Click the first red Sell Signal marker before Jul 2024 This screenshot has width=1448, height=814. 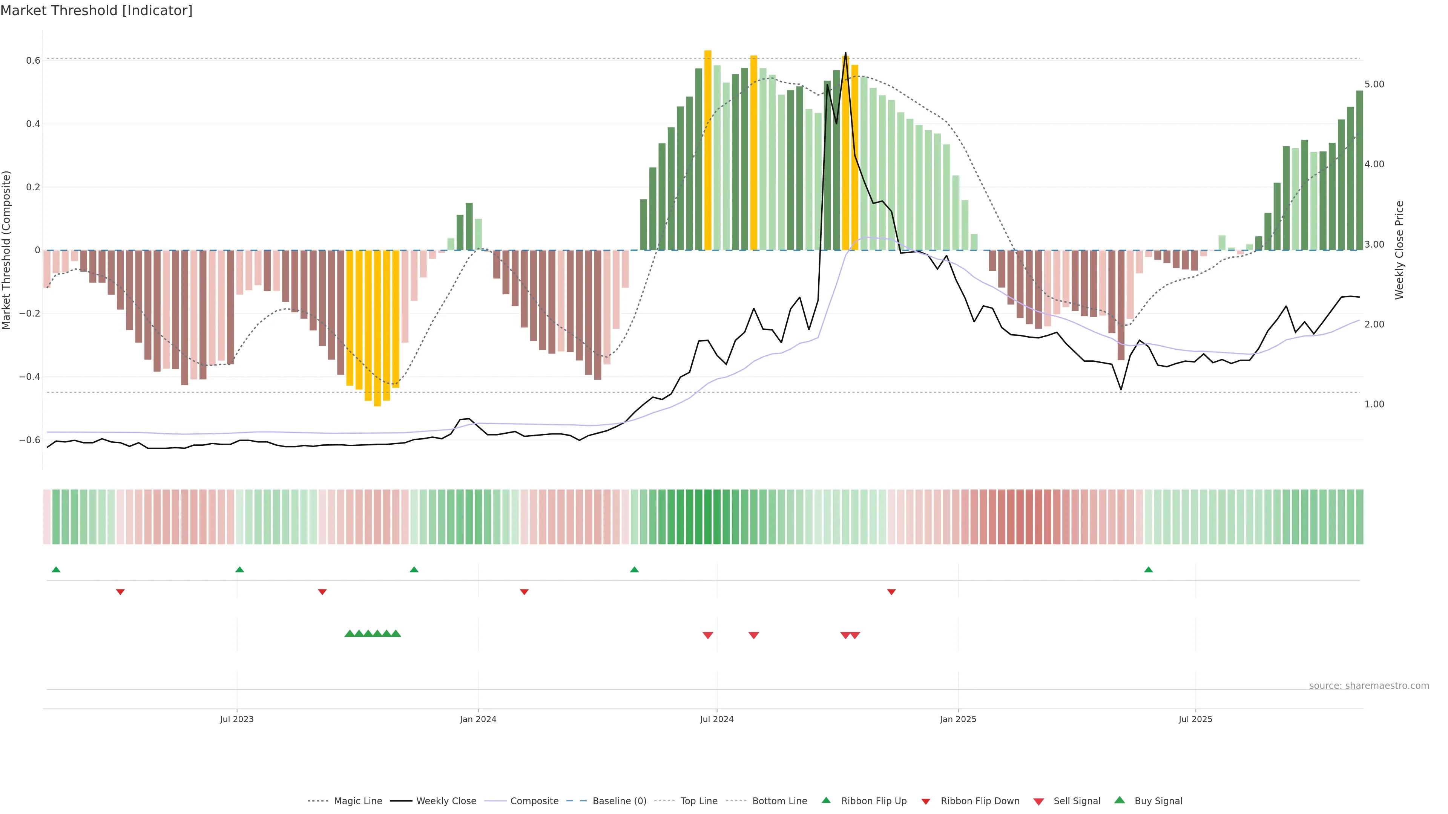[x=708, y=635]
